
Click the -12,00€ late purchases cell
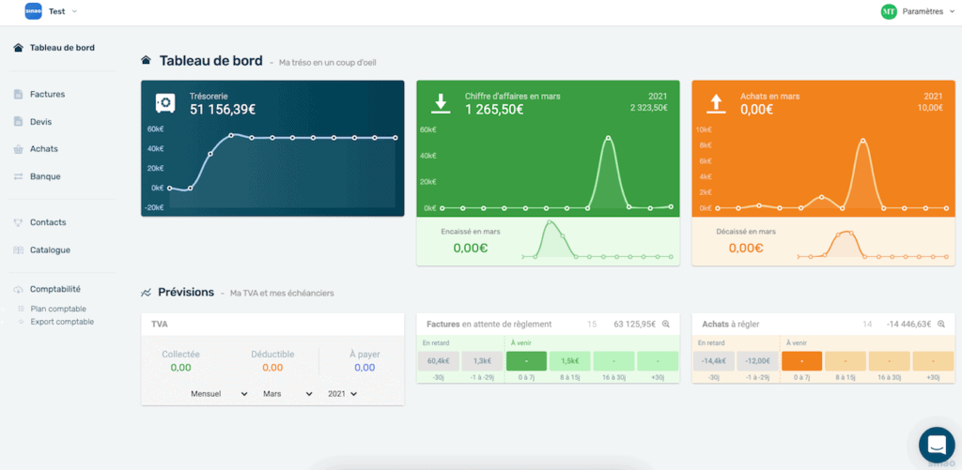pos(757,361)
